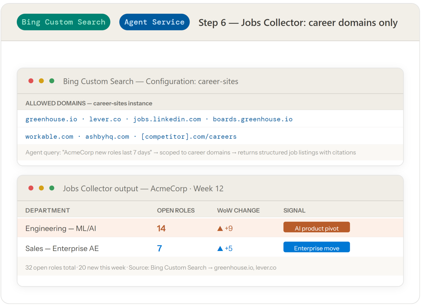Click the open roles value 14
This screenshot has height=305, width=421.
(161, 228)
